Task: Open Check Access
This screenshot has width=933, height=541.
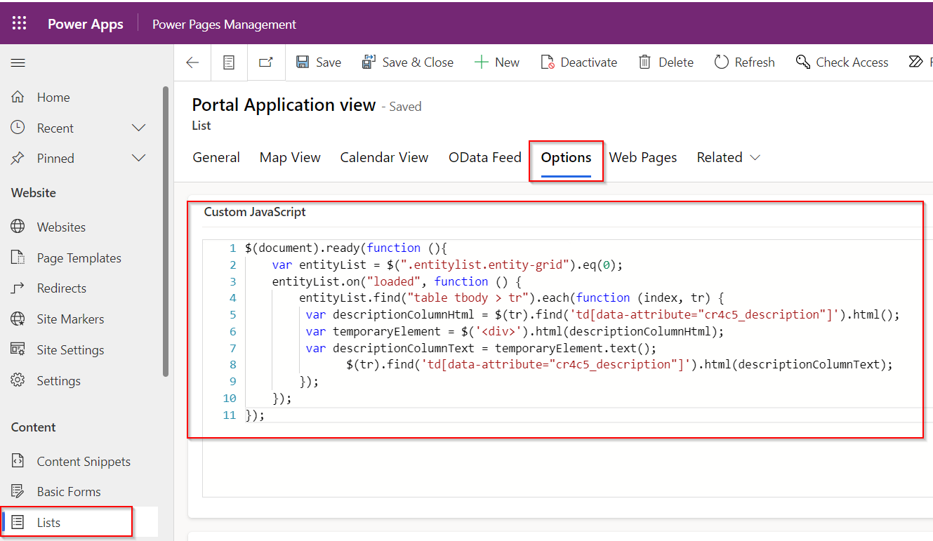Action: (x=842, y=62)
